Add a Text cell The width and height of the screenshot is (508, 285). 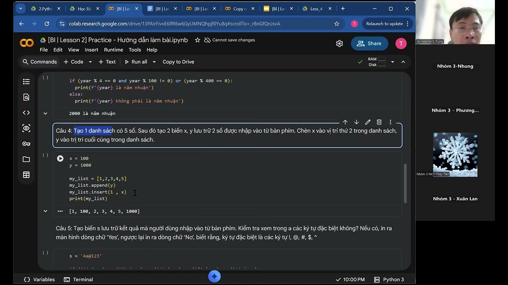tap(107, 62)
